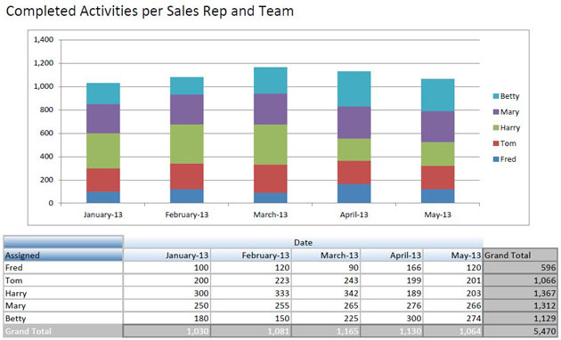
Task: Click the Betty legend color swatch
Action: pos(495,96)
